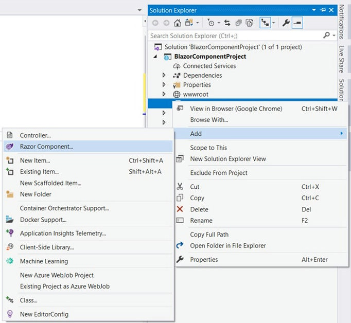Expand the Properties folder node
The height and width of the screenshot is (323, 351).
(164, 84)
